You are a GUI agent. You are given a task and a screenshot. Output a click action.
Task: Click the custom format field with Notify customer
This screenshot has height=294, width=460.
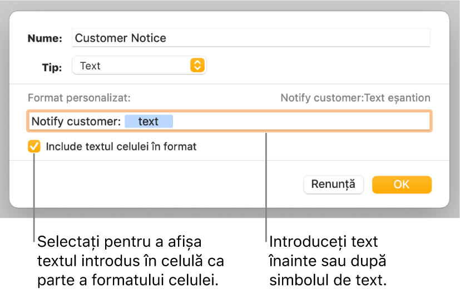click(x=229, y=121)
